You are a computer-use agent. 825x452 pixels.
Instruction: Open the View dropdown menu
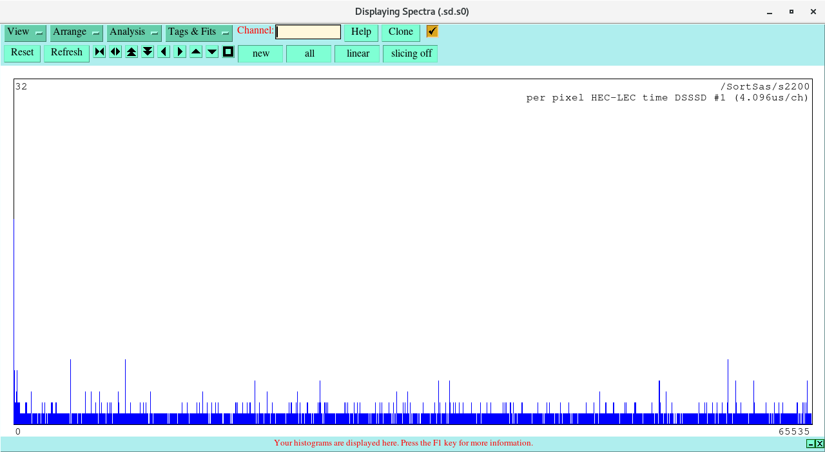25,32
